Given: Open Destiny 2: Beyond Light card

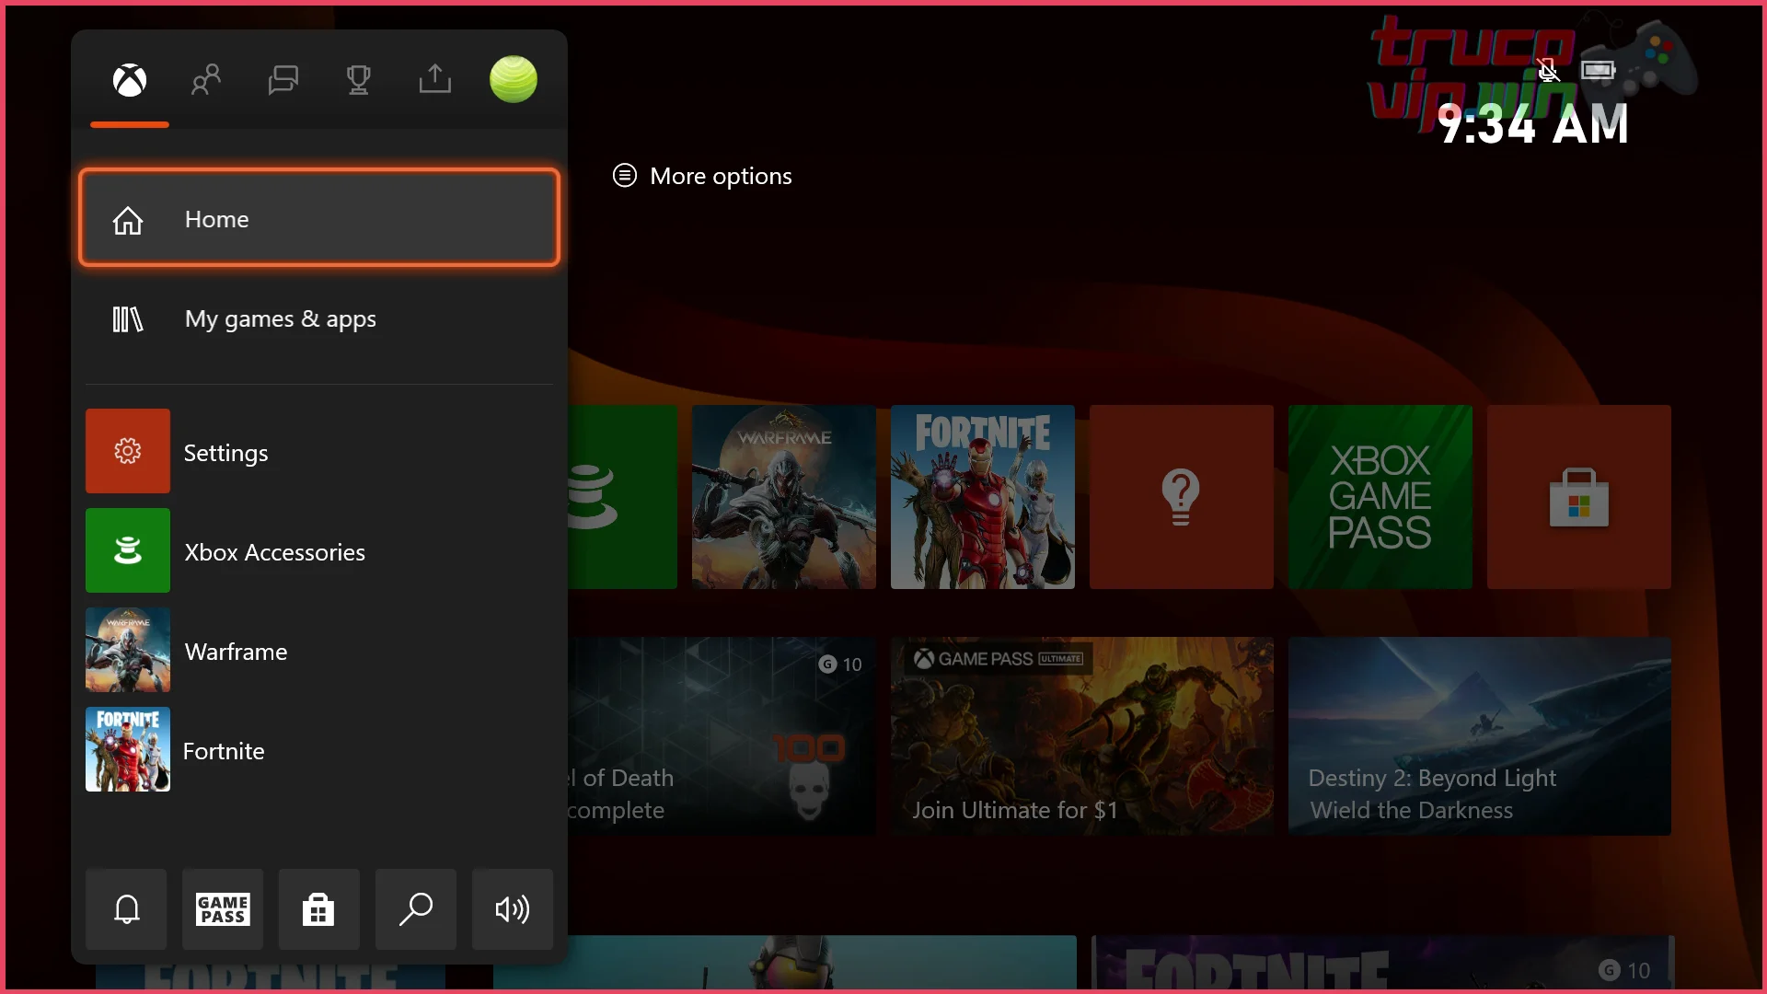Looking at the screenshot, I should tap(1480, 736).
